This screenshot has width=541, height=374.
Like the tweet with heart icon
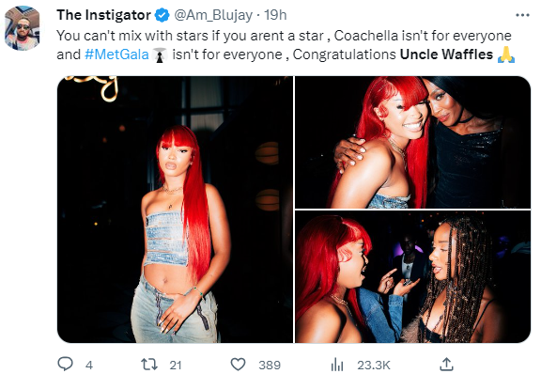click(238, 365)
